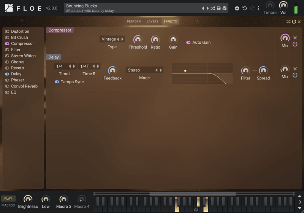The width and height of the screenshot is (304, 213).
Task: Click the keyboard octave up arrow
Action: click(x=299, y=196)
